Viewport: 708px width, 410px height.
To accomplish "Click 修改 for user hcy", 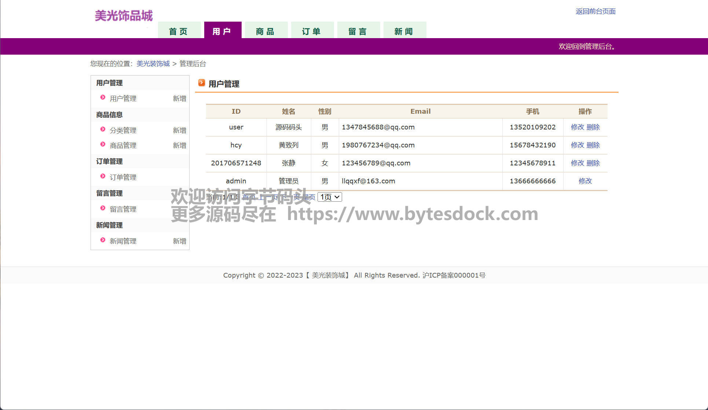I will coord(577,145).
